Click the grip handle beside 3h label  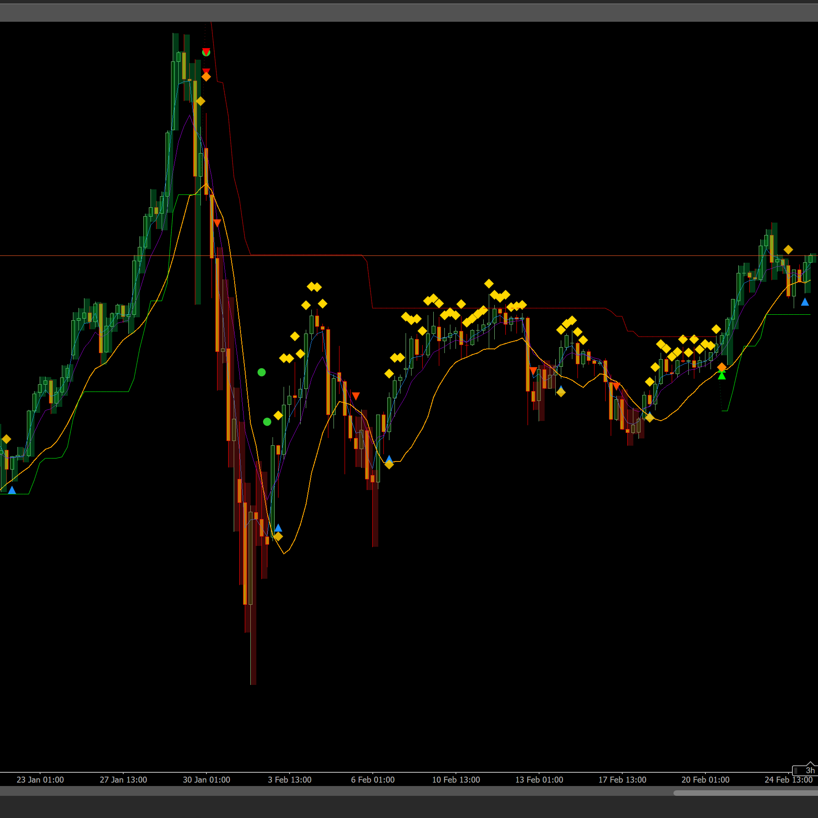[x=796, y=770]
